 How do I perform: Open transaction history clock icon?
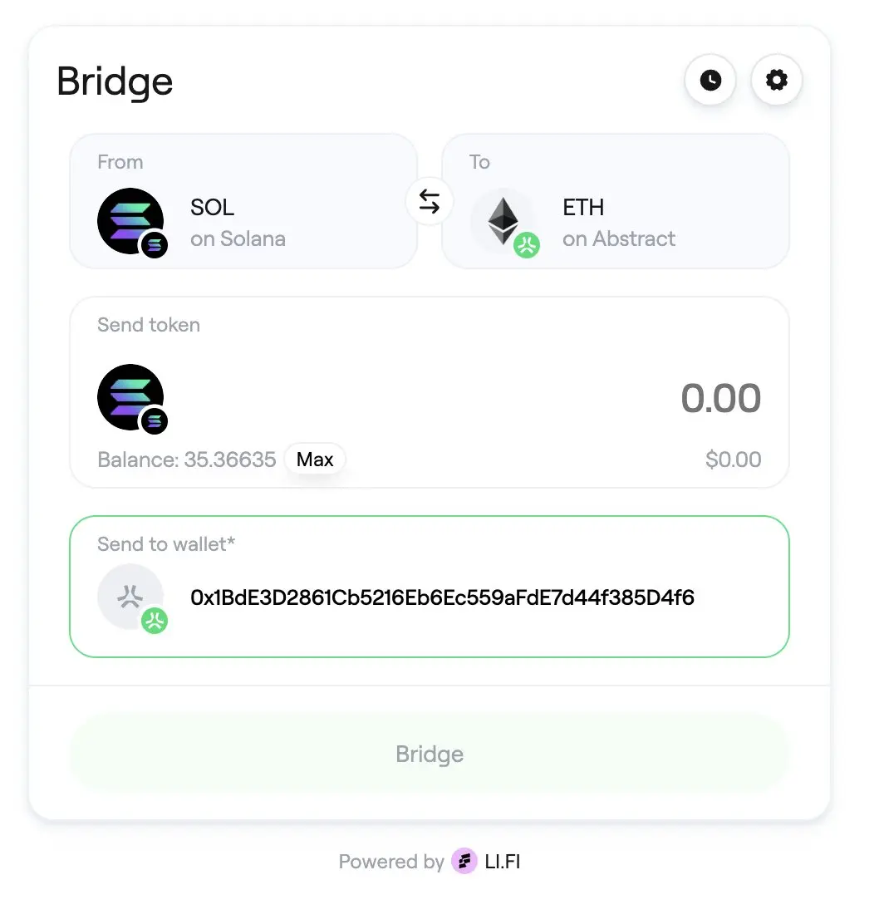click(x=710, y=80)
